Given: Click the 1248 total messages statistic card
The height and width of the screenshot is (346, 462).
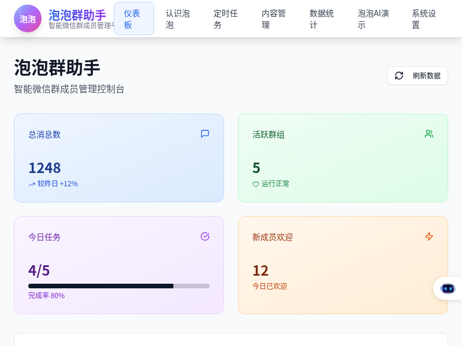Looking at the screenshot, I should (118, 158).
